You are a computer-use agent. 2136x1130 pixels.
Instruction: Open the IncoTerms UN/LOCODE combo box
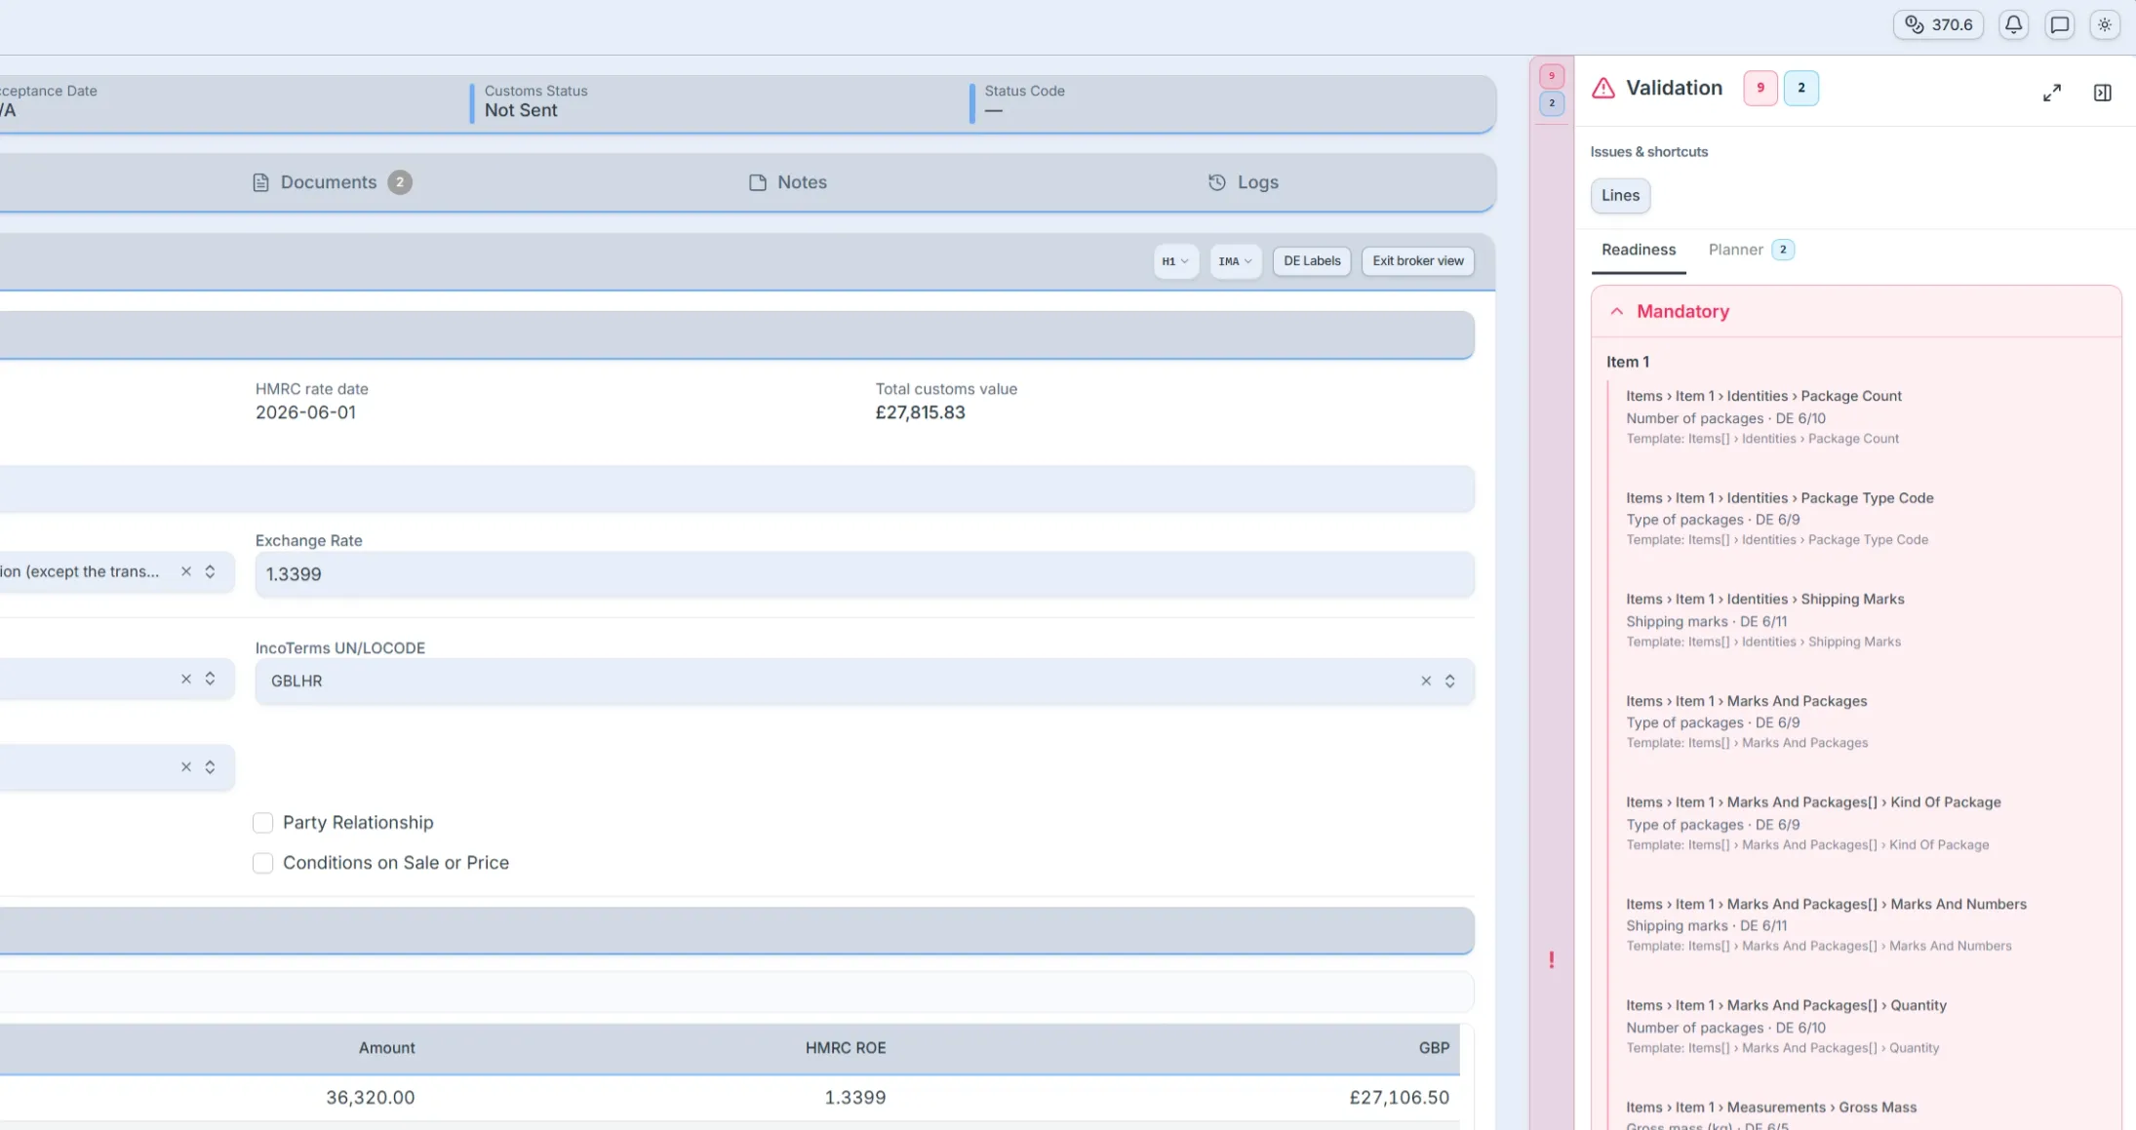coord(864,682)
